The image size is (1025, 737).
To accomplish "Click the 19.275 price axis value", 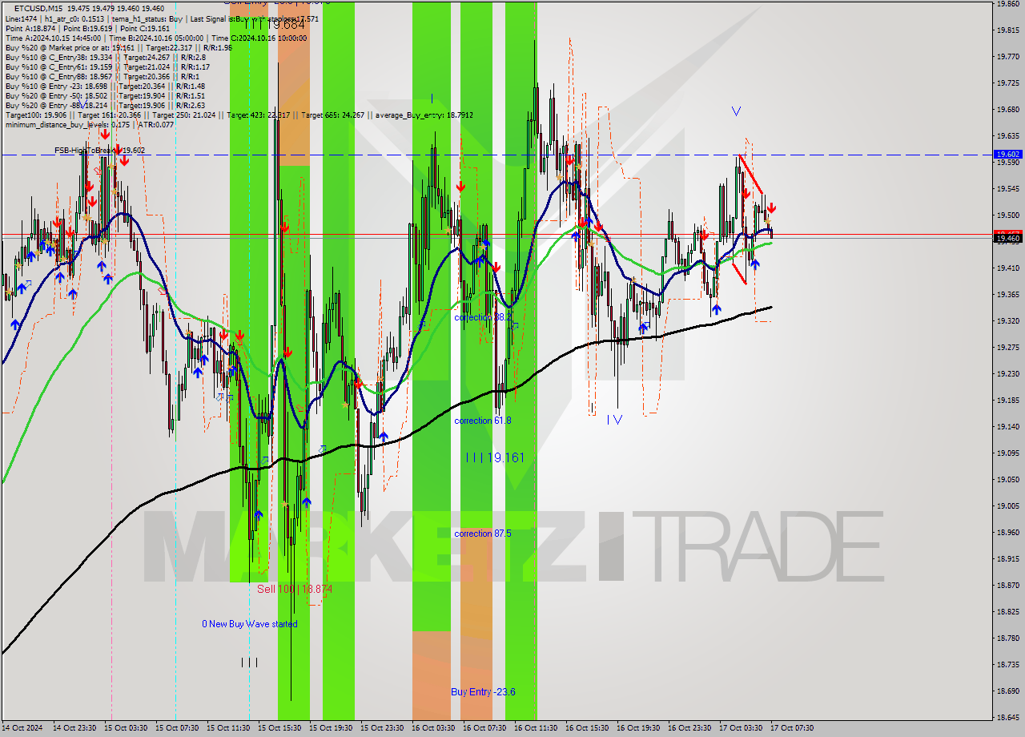I will (1007, 347).
